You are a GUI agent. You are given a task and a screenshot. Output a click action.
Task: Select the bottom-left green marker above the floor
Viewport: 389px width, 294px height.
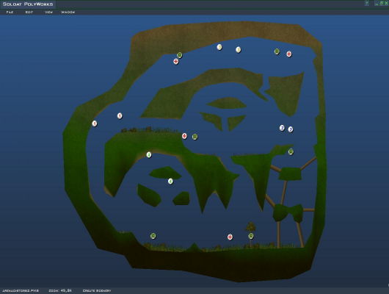coord(153,236)
